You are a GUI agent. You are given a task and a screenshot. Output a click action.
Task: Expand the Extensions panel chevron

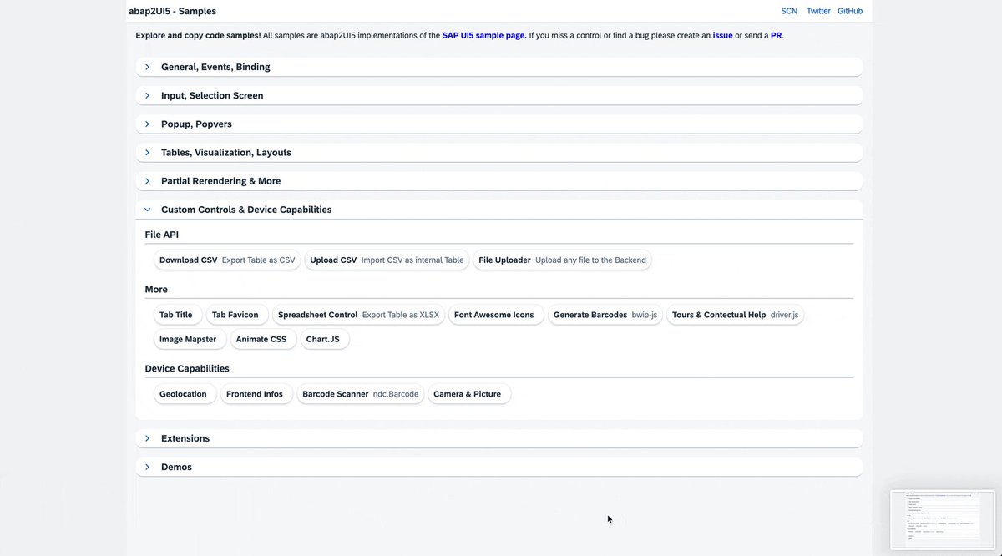[x=147, y=438]
